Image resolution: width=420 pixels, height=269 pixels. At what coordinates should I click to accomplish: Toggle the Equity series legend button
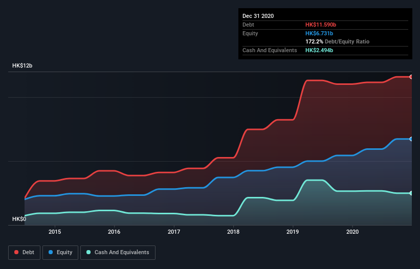tap(60, 253)
